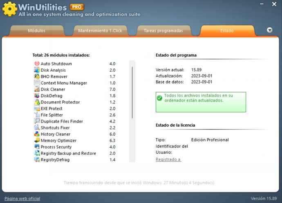This screenshot has height=203, width=282.
Task: Select the Auto Shutdown text row
Action: 56,64
